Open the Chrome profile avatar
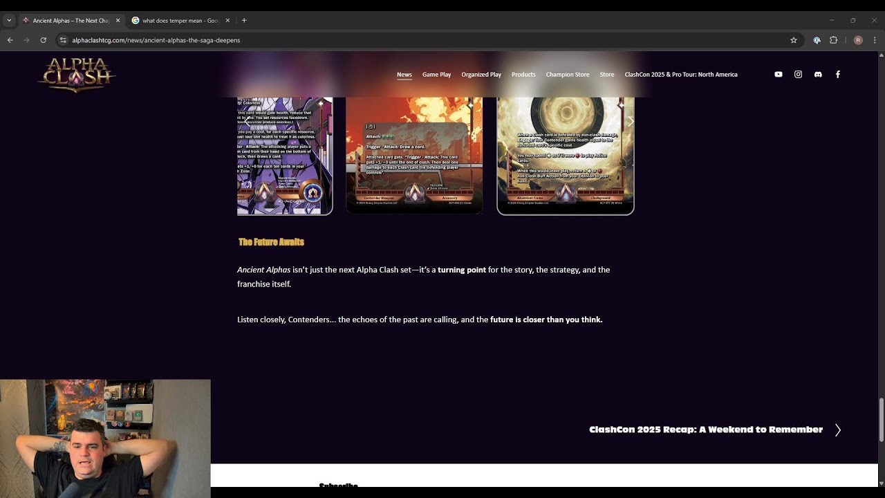Viewport: 885px width, 498px height. (x=858, y=40)
